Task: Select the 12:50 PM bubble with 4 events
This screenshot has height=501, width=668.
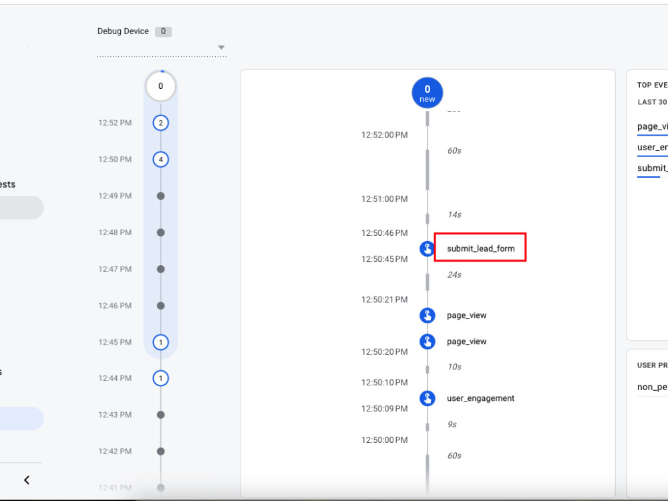Action: click(160, 160)
